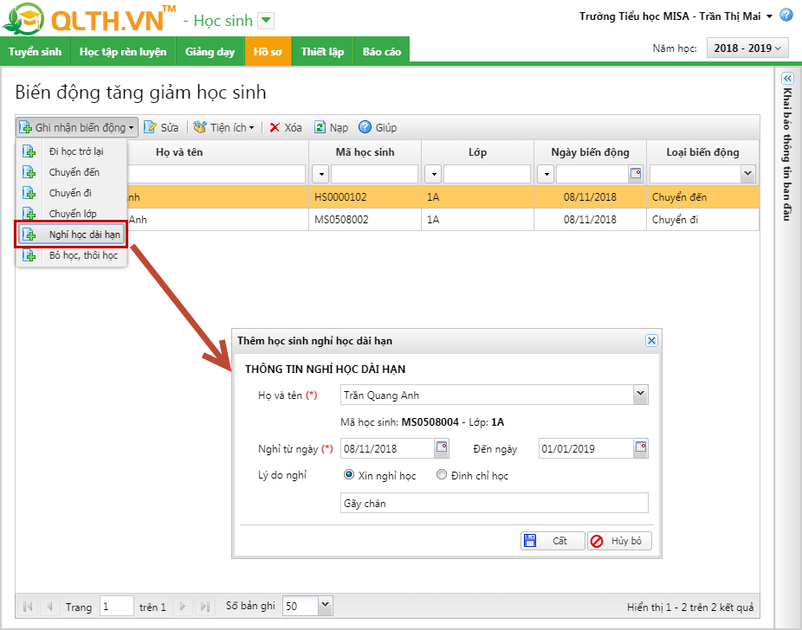Open the Số bản ghi page size dropdown
The width and height of the screenshot is (802, 630).
pyautogui.click(x=326, y=606)
